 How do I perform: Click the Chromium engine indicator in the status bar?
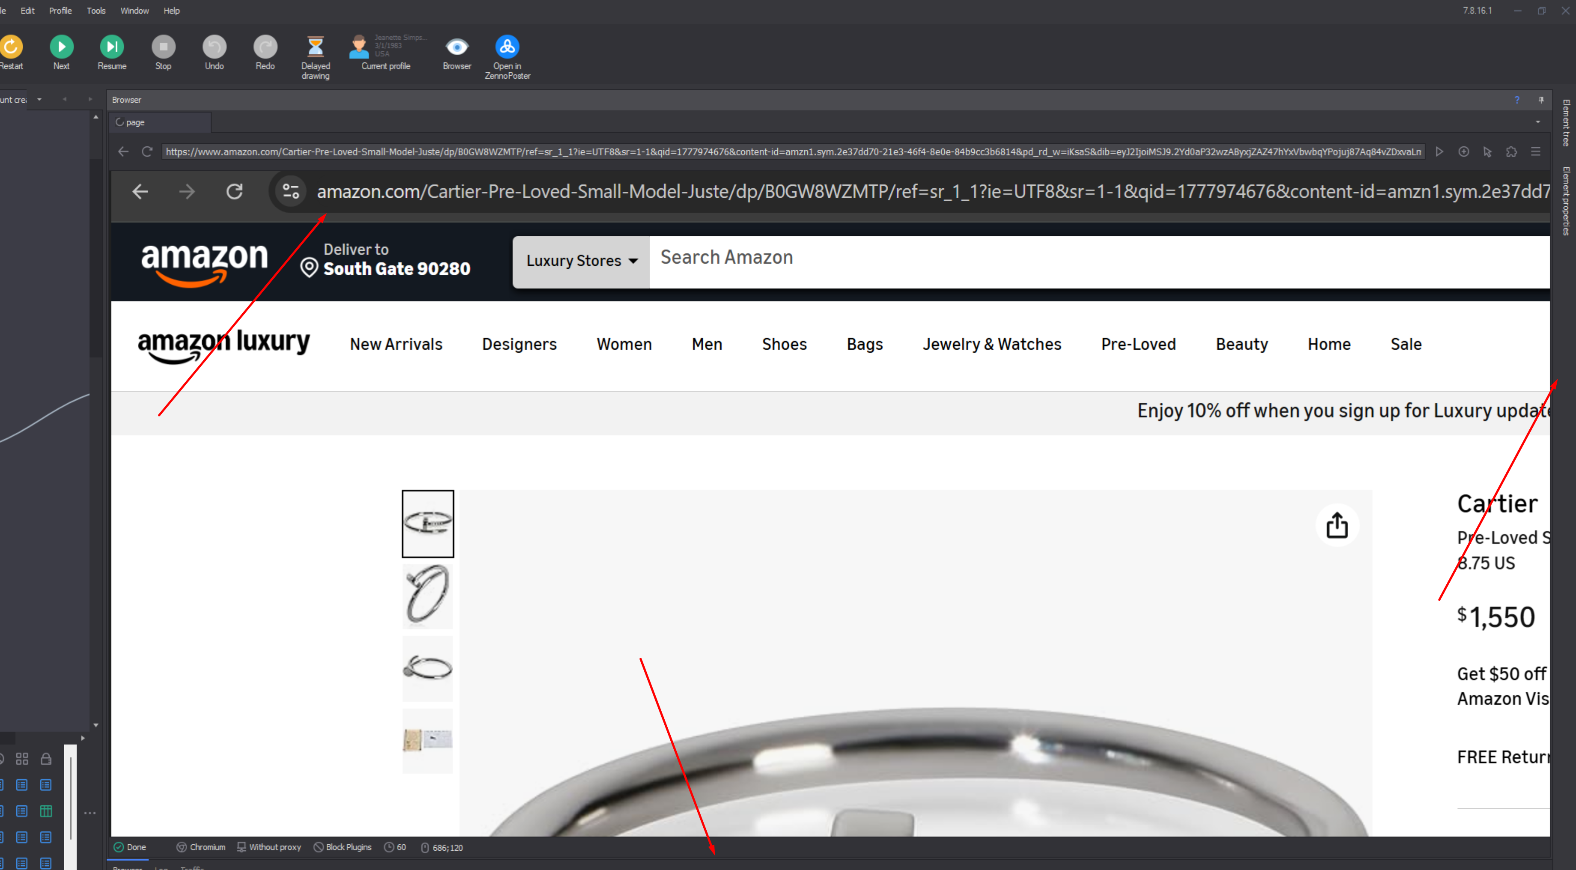point(201,847)
